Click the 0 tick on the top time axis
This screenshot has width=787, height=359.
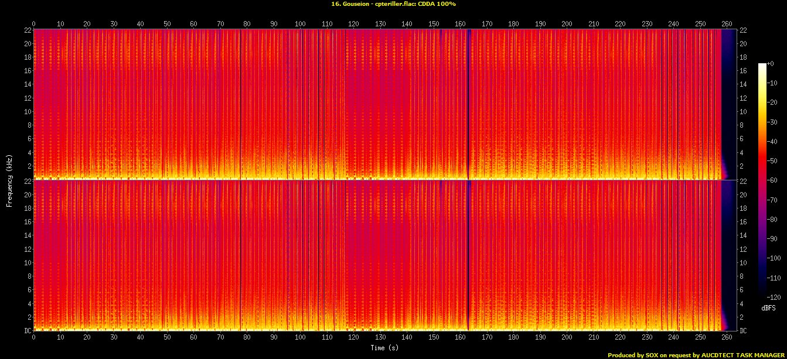(x=33, y=23)
